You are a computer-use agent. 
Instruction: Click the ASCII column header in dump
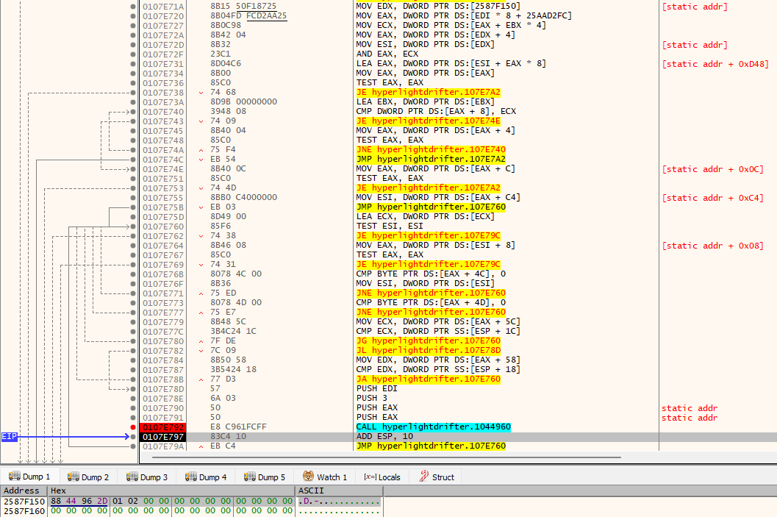pyautogui.click(x=311, y=490)
